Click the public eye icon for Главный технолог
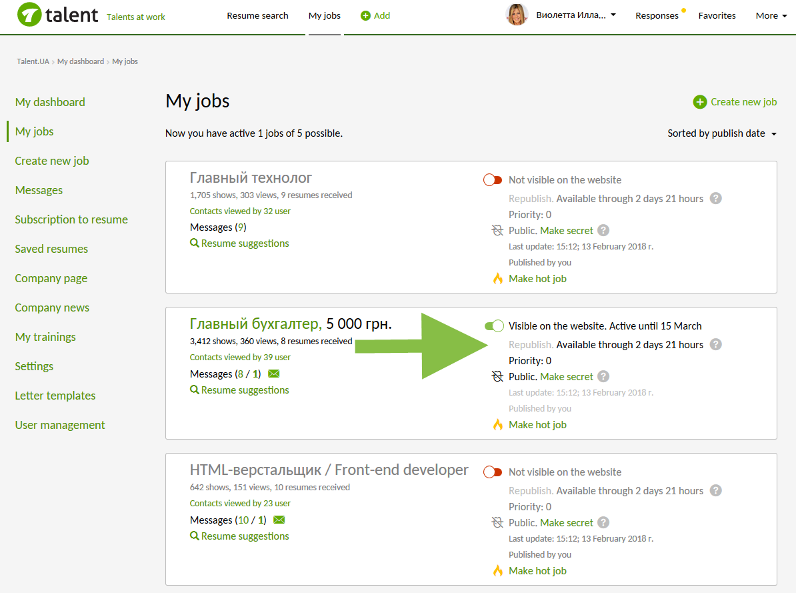 (497, 230)
